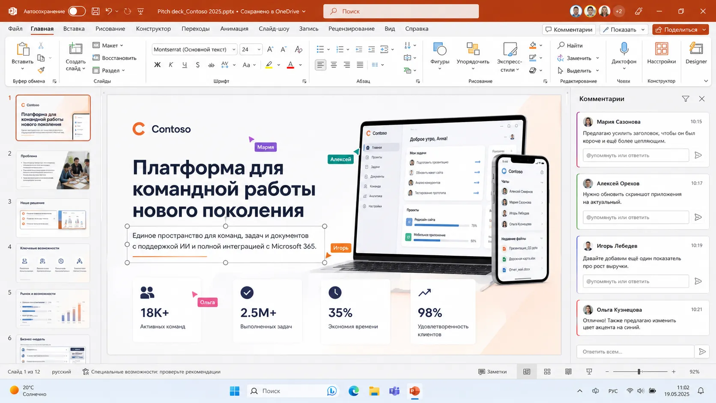The image size is (716, 403).
Task: Show the +2 additional collaborators
Action: point(618,12)
